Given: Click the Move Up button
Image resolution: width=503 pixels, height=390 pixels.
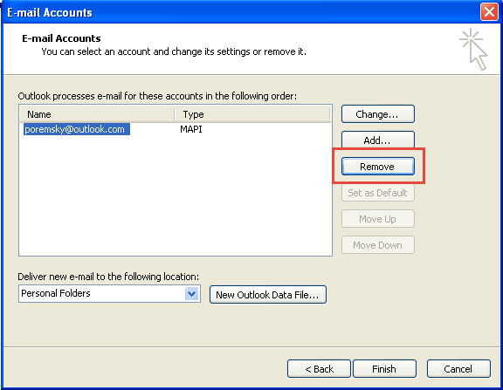Looking at the screenshot, I should [x=378, y=219].
